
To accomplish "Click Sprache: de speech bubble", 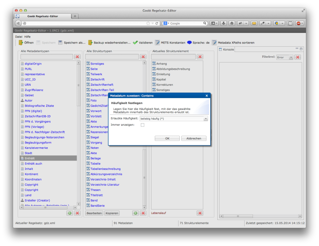I will (189, 42).
